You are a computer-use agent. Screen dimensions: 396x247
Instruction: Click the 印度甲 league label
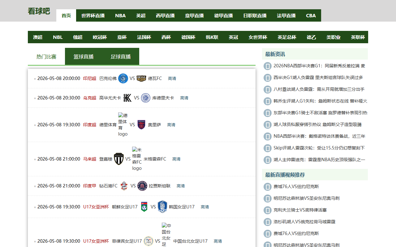[x=90, y=186]
